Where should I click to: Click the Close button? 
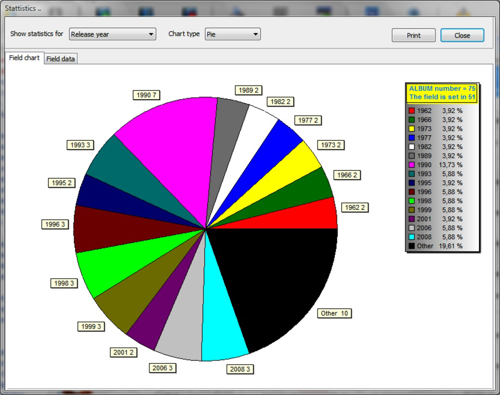coord(462,36)
